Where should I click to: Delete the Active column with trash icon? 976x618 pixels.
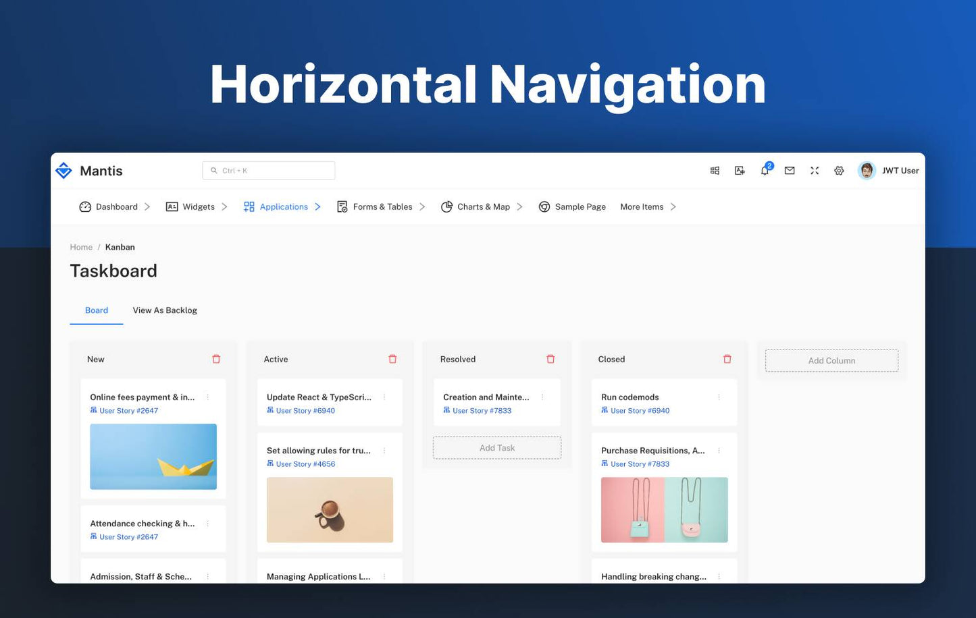tap(392, 359)
